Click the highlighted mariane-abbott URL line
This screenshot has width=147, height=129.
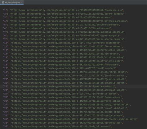pyautogui.click(x=63, y=86)
